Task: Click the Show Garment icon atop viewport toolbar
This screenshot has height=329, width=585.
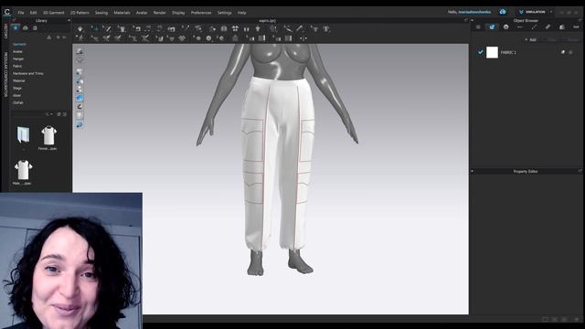Action: pos(80,51)
